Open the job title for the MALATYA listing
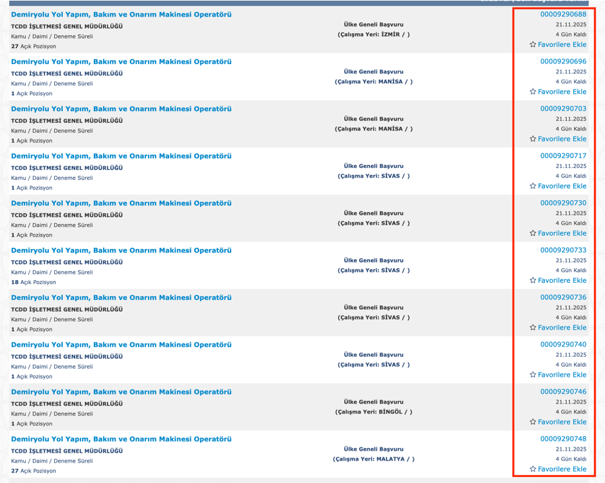Image resolution: width=605 pixels, height=483 pixels. (121, 439)
